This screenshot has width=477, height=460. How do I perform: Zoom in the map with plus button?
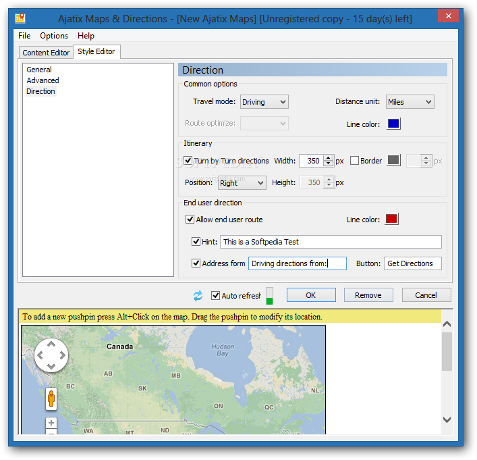(51, 423)
